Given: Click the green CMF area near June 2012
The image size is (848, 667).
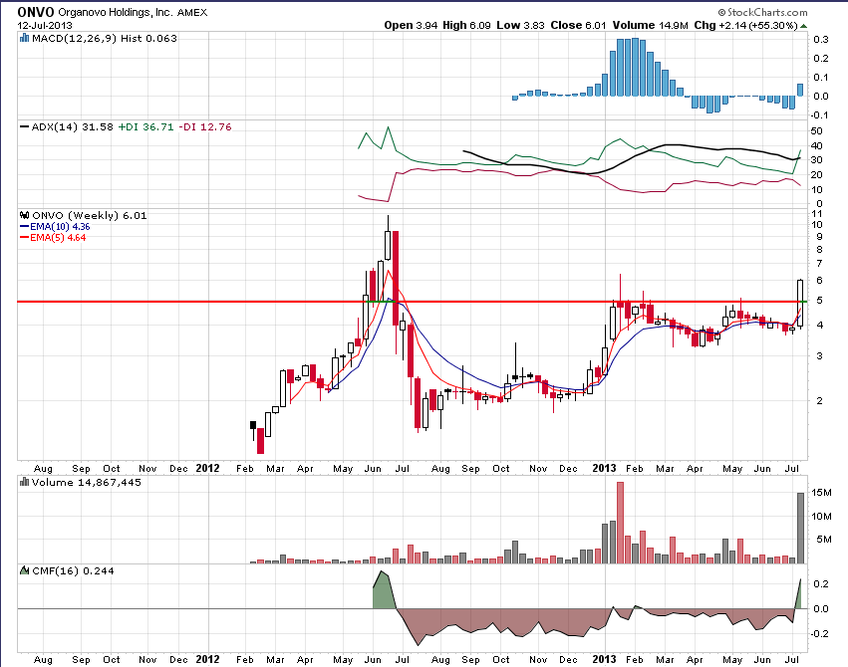Looking at the screenshot, I should pyautogui.click(x=384, y=591).
